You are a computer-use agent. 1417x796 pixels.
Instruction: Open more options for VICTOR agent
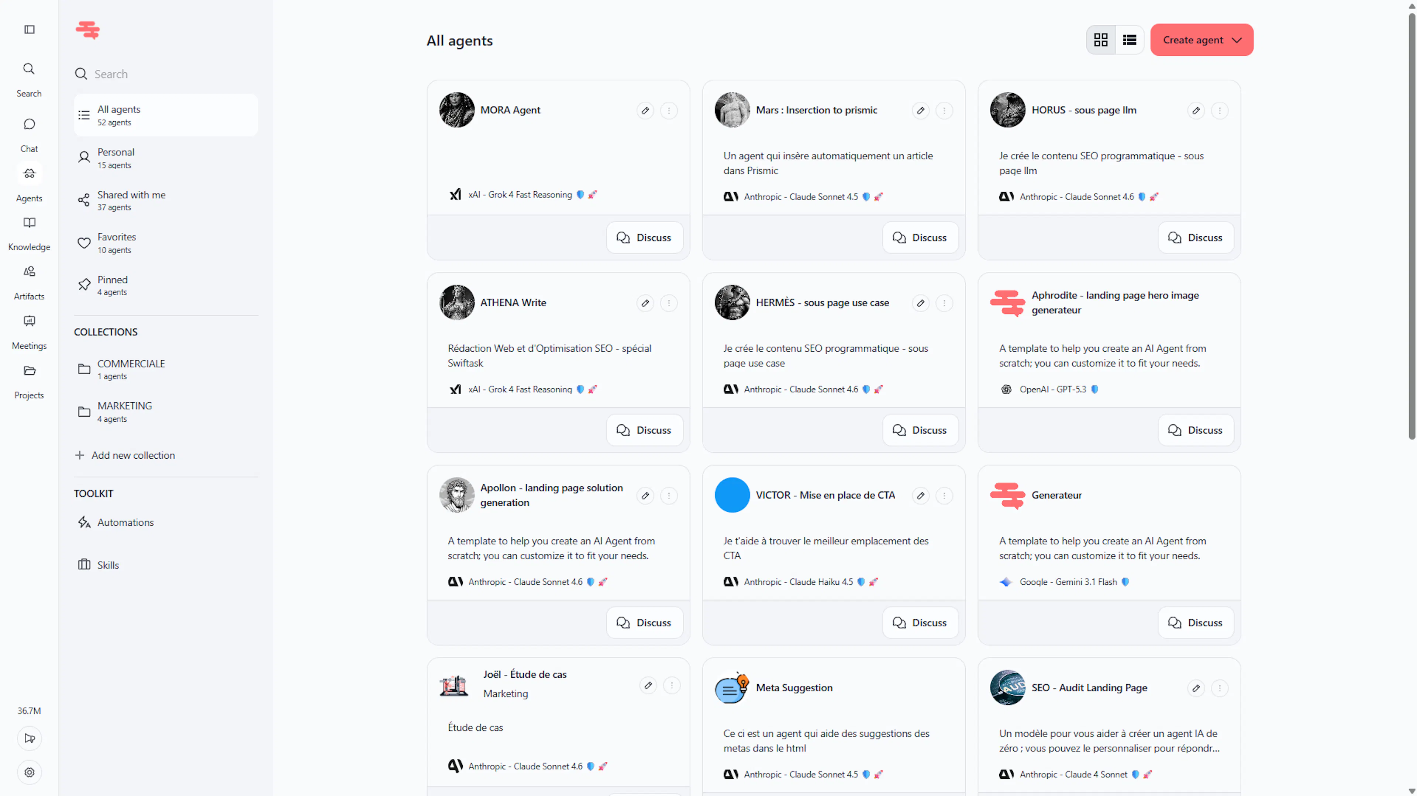click(x=944, y=496)
